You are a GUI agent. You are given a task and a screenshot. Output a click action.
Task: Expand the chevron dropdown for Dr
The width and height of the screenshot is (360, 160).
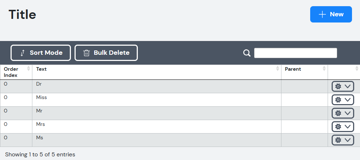[348, 86]
